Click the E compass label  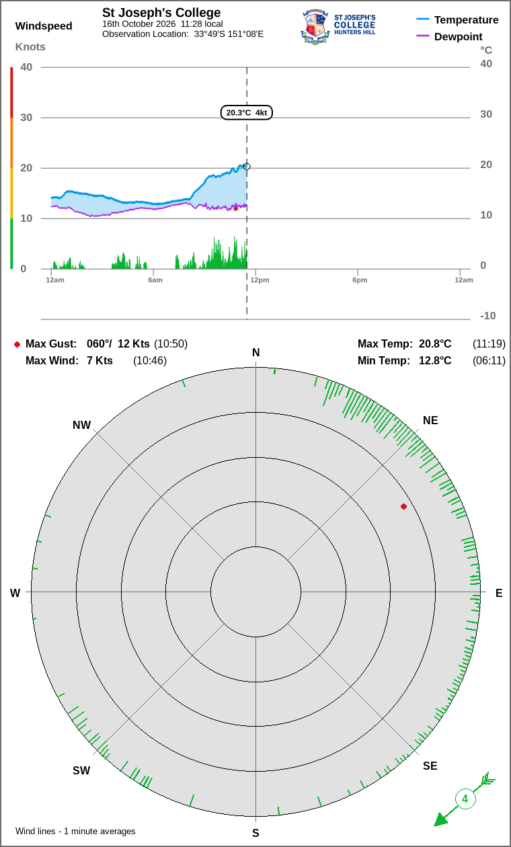click(499, 593)
